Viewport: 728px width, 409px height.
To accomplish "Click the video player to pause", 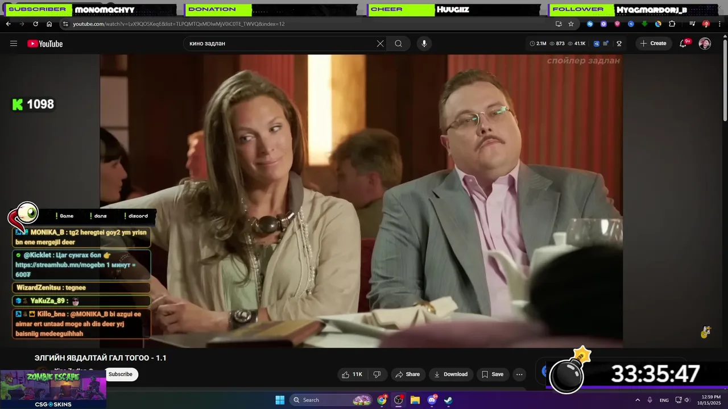I will (x=361, y=201).
